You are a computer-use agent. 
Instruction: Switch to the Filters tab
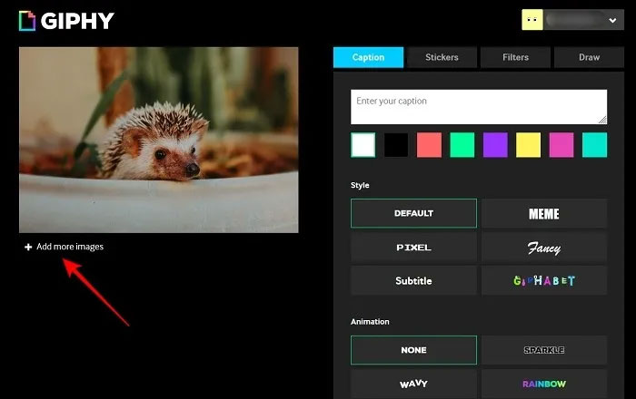[x=515, y=57]
